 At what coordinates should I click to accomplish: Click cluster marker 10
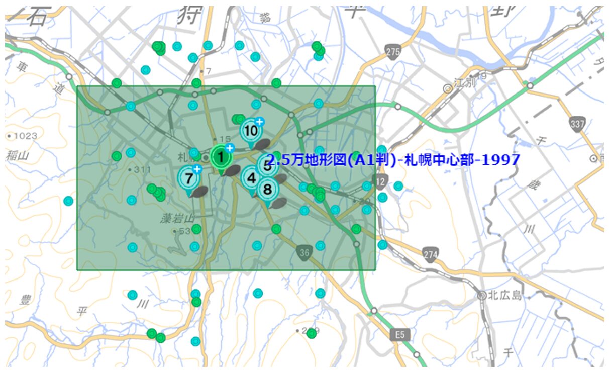(x=251, y=130)
